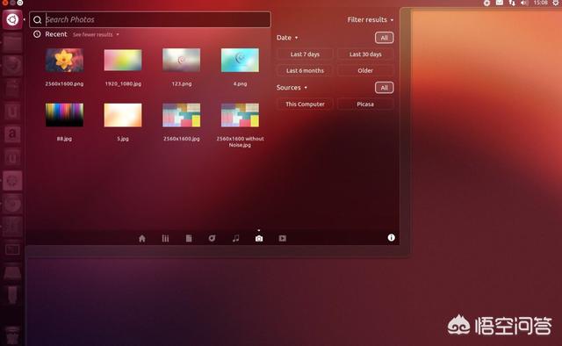Switch to the Applications lens icon
Viewport: 562px width, 346px height.
165,239
